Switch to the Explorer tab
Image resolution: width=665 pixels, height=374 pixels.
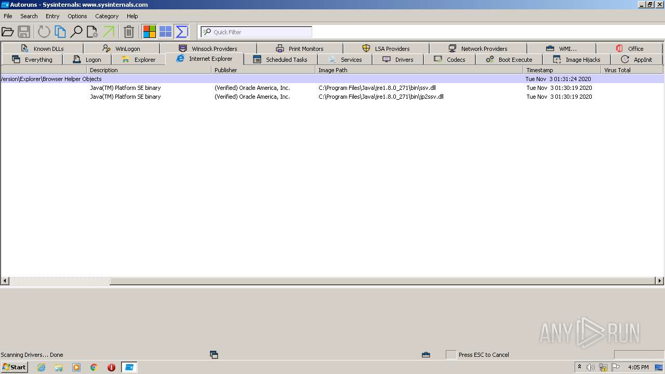coord(139,59)
